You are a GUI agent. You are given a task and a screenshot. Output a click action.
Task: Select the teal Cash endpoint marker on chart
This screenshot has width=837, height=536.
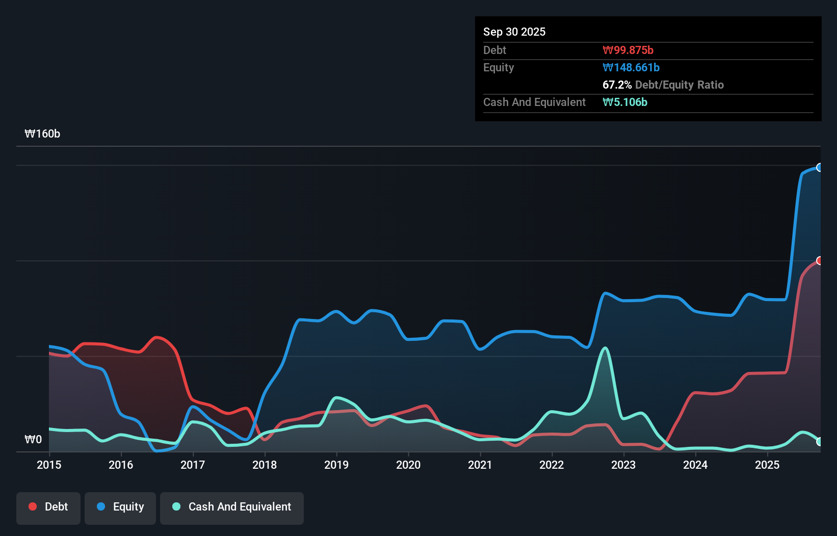click(x=820, y=441)
